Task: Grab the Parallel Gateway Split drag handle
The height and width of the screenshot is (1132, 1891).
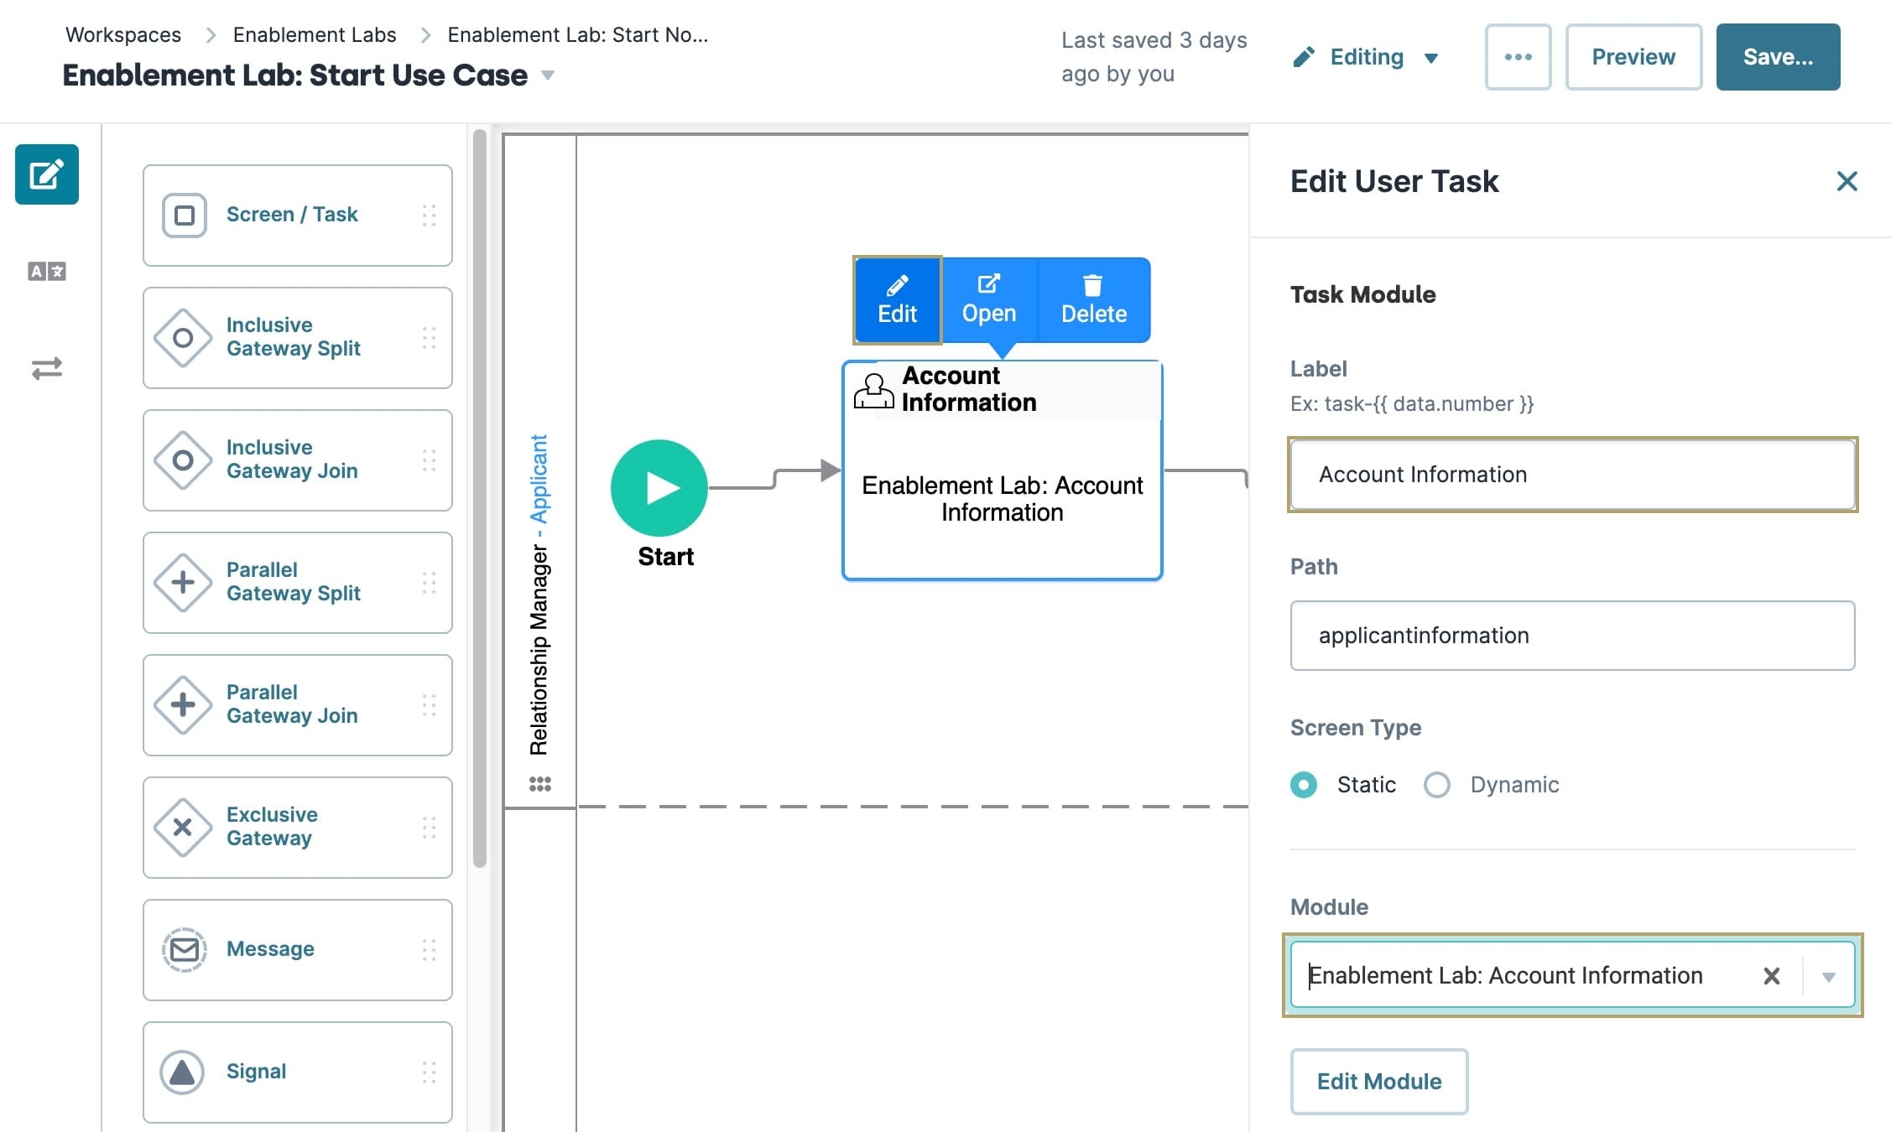Action: pos(429,583)
